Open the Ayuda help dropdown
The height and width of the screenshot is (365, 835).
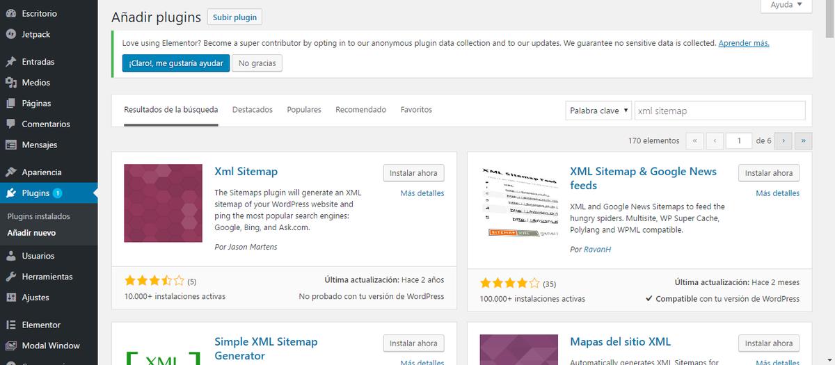point(786,4)
